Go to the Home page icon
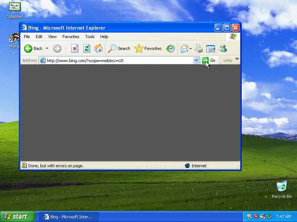 pos(98,48)
